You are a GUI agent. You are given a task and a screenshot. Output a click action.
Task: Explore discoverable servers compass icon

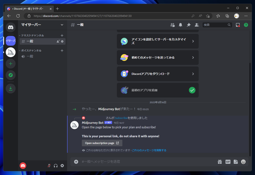coord(10,75)
